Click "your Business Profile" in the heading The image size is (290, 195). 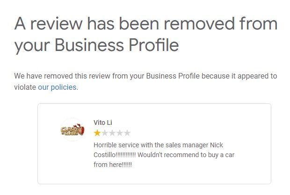(96, 45)
